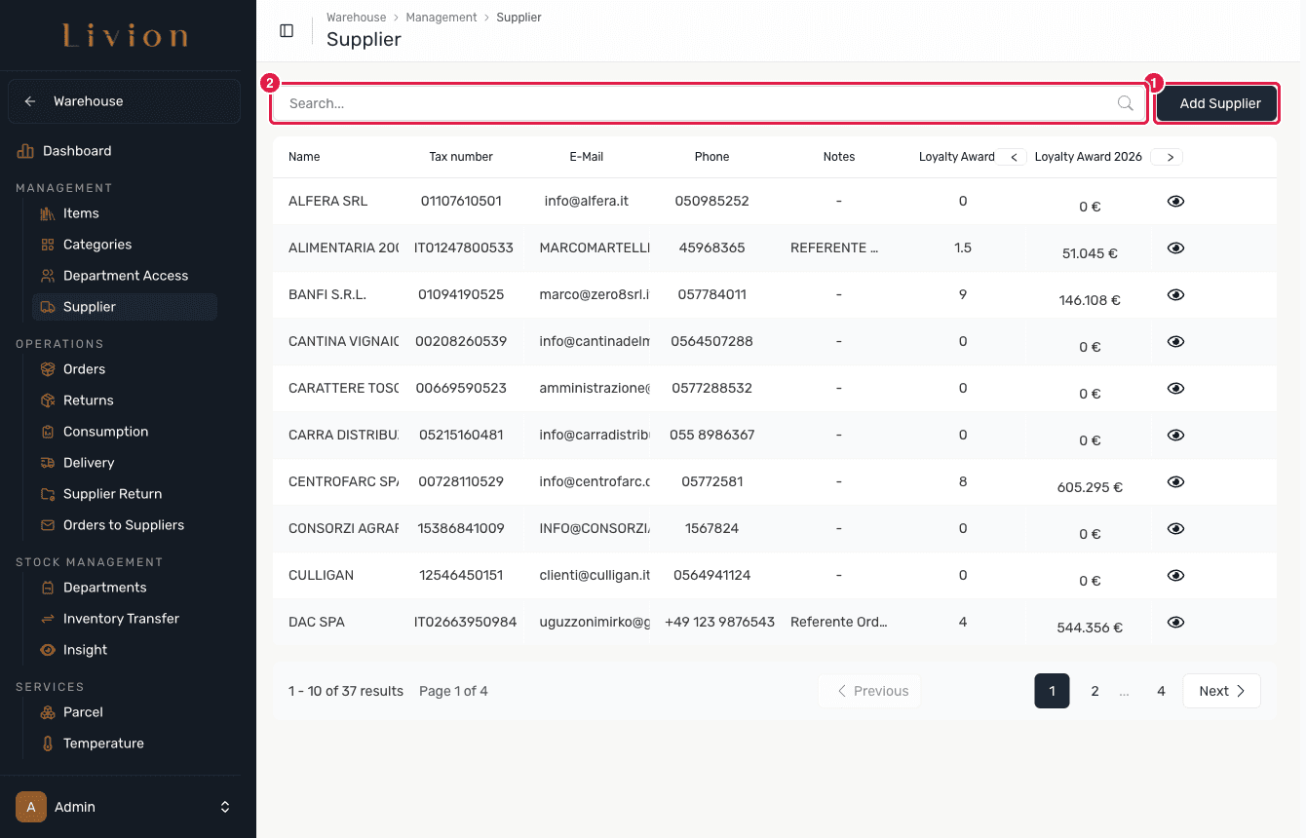This screenshot has width=1306, height=838.
Task: Click the Dashboard icon in sidebar
Action: [x=25, y=151]
